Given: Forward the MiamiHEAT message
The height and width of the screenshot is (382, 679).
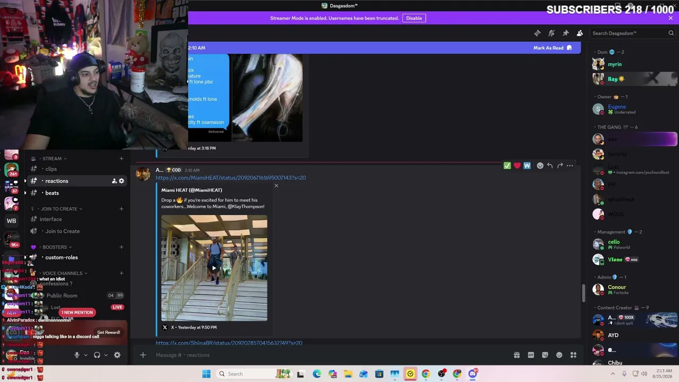Looking at the screenshot, I should point(560,166).
